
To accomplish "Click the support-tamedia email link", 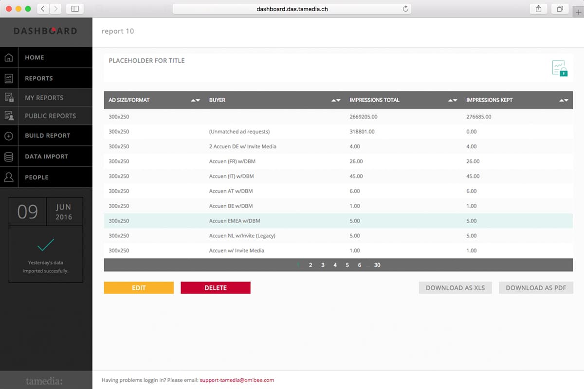I will (237, 380).
